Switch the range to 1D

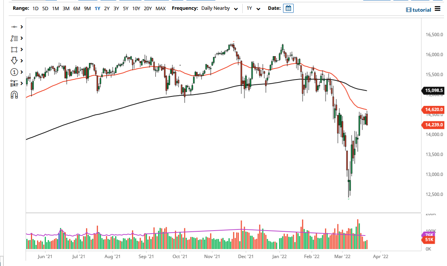coord(35,8)
